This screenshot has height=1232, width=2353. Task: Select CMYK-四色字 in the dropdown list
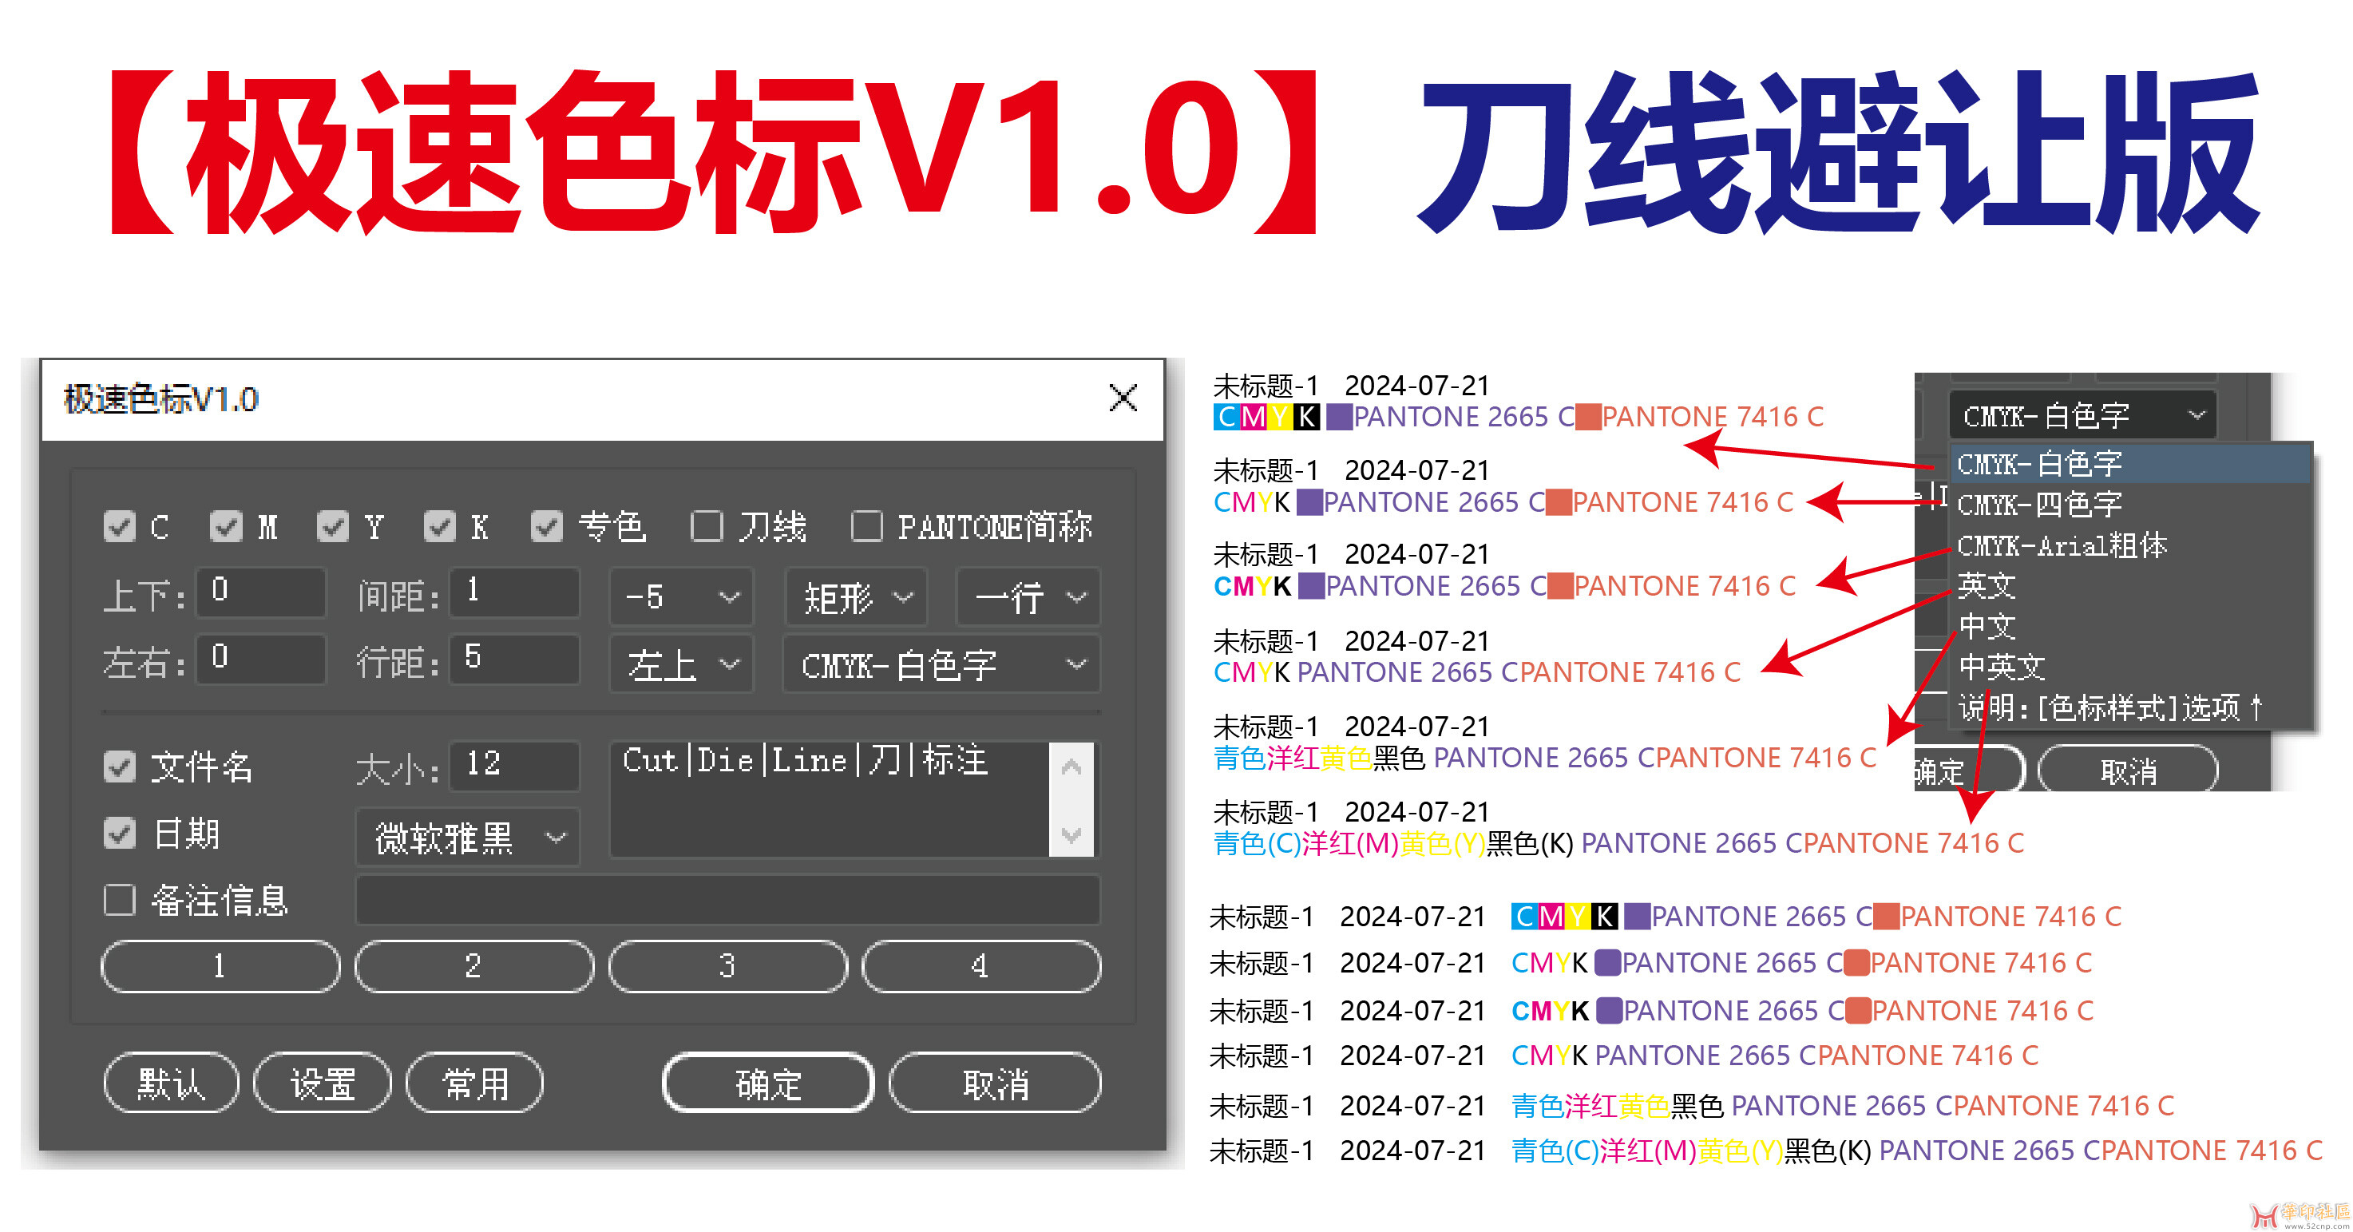click(x=2129, y=504)
